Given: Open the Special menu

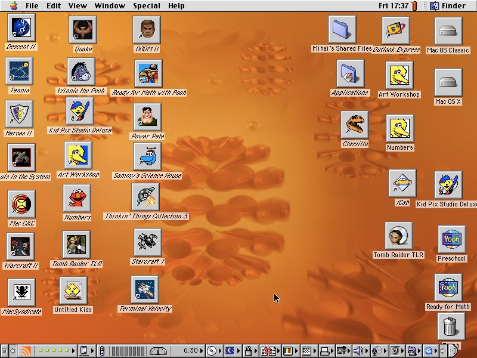Looking at the screenshot, I should point(146,6).
